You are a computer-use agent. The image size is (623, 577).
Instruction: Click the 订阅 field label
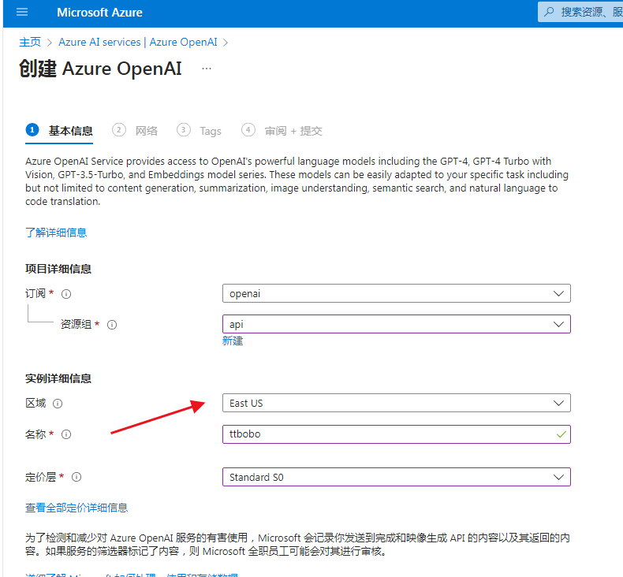point(35,293)
